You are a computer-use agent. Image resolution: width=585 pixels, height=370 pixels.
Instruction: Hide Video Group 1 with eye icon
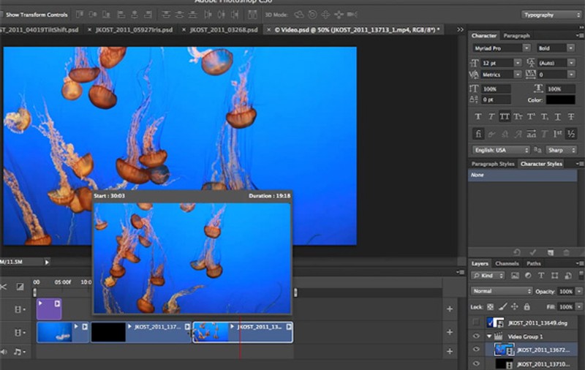476,336
